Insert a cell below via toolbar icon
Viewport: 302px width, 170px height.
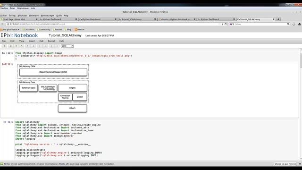45,46
